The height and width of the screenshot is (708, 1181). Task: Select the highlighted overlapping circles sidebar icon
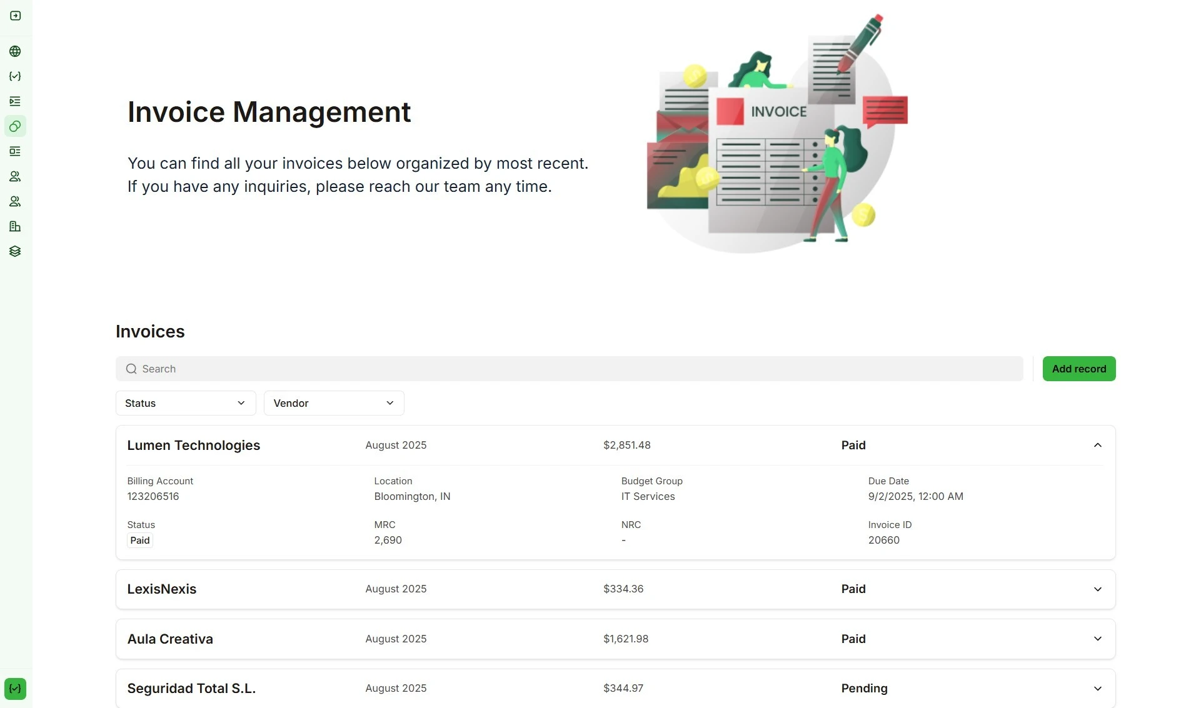[x=16, y=126]
